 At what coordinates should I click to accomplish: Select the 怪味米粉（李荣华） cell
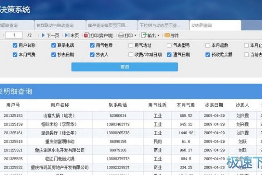pos(60,124)
